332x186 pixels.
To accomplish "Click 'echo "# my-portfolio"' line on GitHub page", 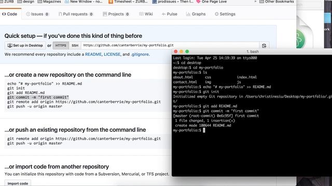I will coord(45,84).
